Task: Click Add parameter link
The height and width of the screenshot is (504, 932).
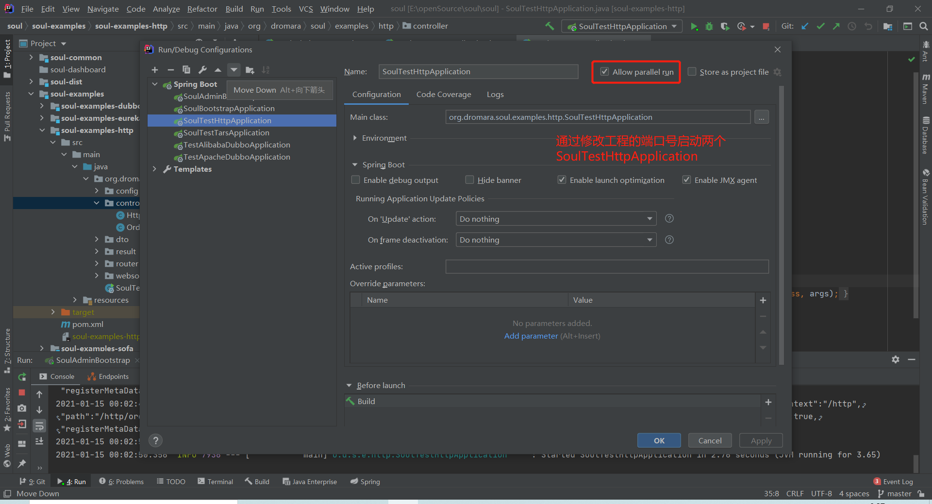Action: [x=531, y=336]
